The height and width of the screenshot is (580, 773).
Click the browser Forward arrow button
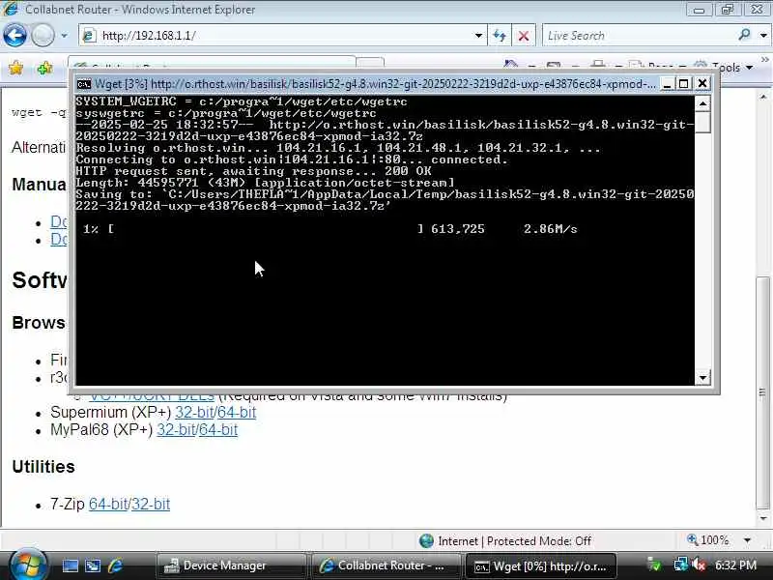point(43,36)
